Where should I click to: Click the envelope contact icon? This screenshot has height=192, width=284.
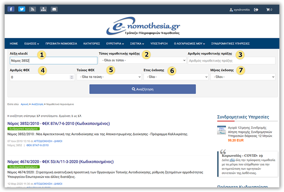[x=54, y=9]
